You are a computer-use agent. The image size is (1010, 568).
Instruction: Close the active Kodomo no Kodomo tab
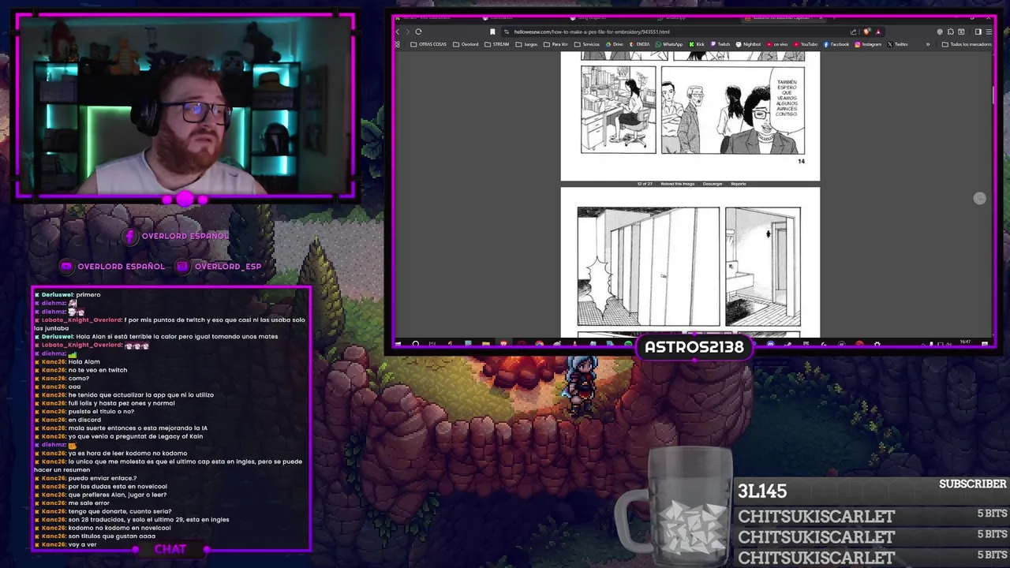821,17
